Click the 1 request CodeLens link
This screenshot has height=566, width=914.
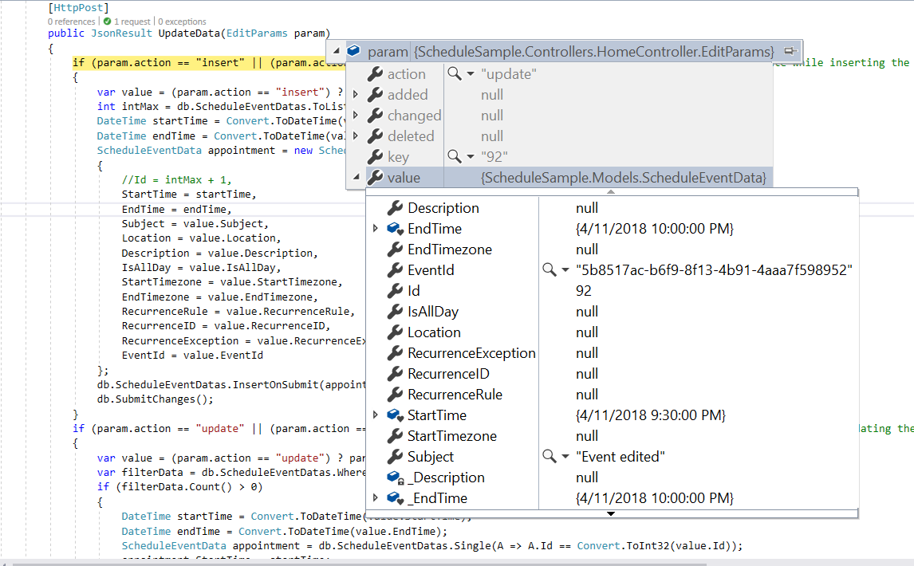(x=132, y=22)
